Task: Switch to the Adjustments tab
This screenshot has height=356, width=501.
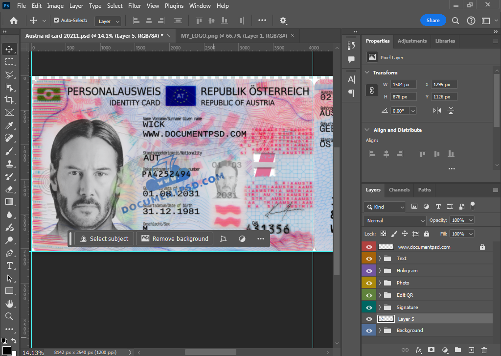Action: coord(412,41)
